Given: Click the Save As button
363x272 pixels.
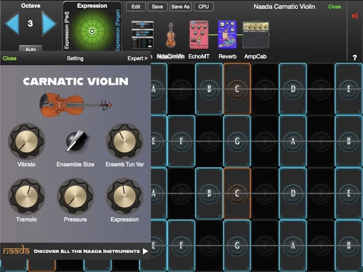Looking at the screenshot, I should (180, 6).
